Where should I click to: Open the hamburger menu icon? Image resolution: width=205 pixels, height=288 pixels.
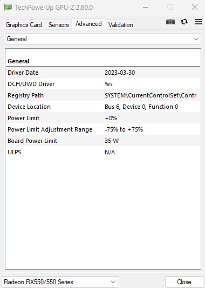(x=198, y=22)
